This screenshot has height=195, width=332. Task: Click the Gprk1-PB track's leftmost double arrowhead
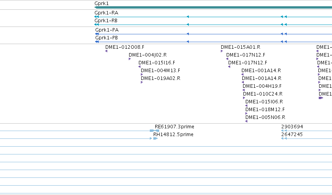tap(97, 42)
